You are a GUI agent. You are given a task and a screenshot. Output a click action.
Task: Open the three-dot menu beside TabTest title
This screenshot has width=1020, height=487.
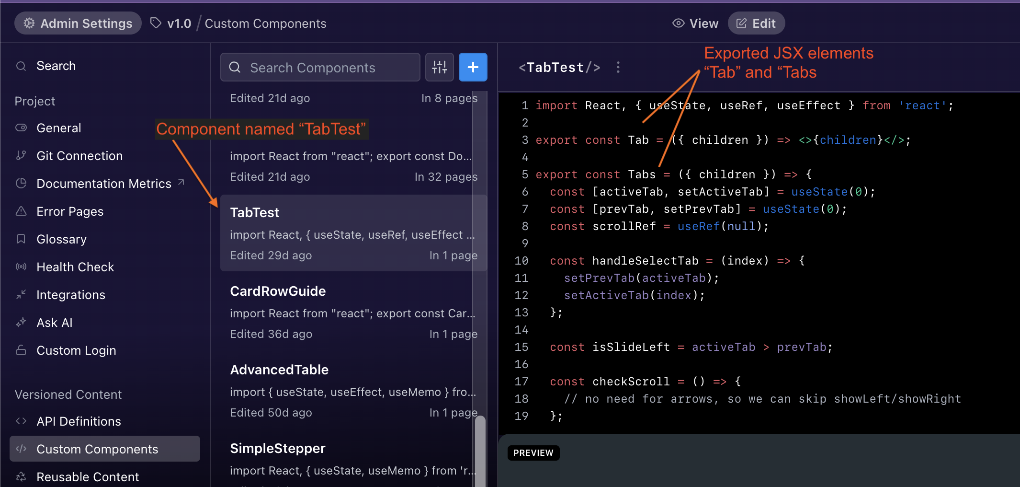(618, 67)
